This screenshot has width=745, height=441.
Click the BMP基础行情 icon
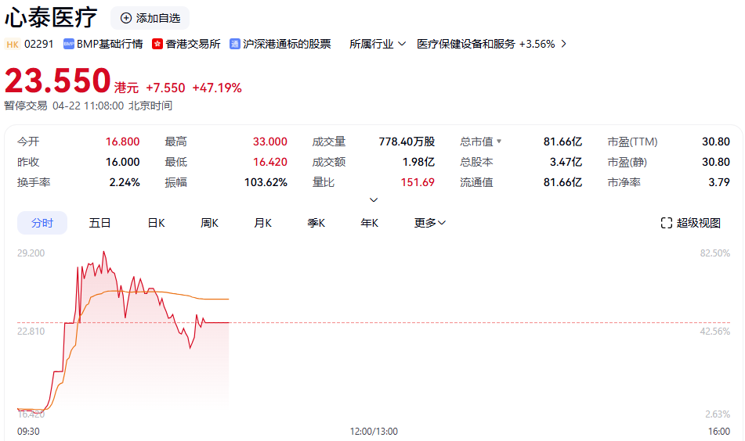tap(69, 44)
